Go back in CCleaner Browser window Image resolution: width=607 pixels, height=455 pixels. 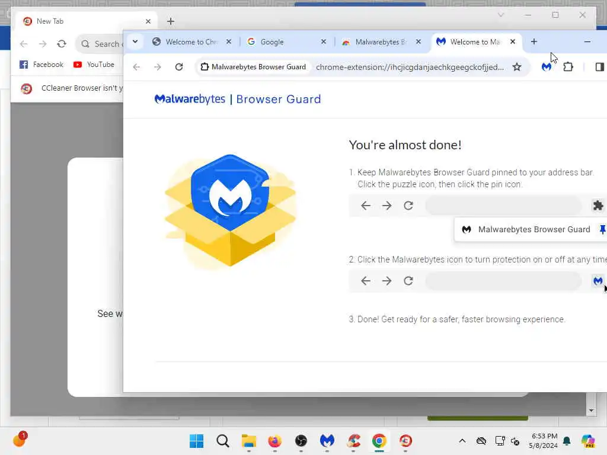coord(24,44)
